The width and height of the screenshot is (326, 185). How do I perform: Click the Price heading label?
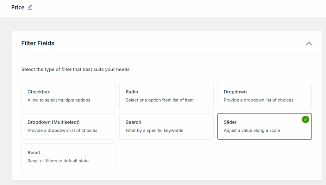(x=17, y=7)
